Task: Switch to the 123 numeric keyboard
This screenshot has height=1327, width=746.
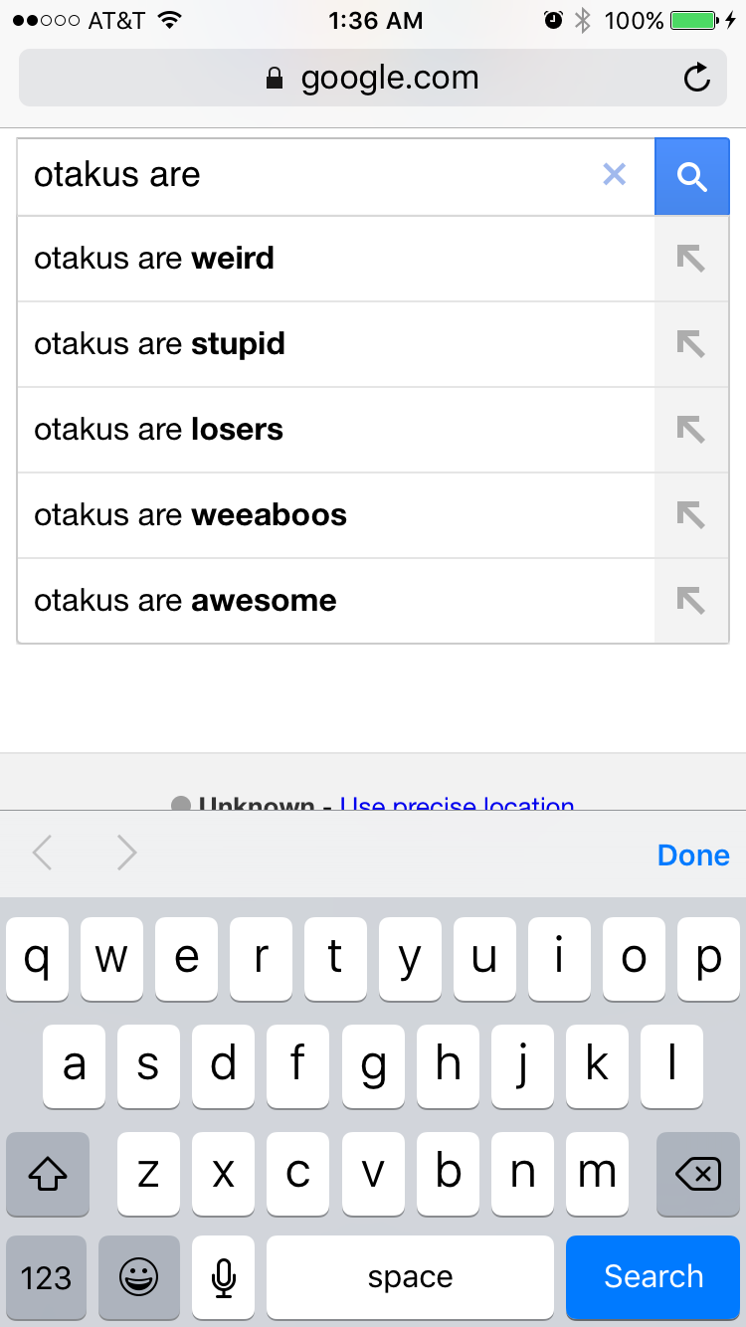Action: click(47, 1277)
